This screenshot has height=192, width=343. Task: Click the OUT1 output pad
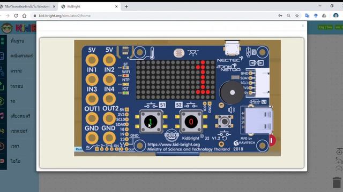point(92,118)
